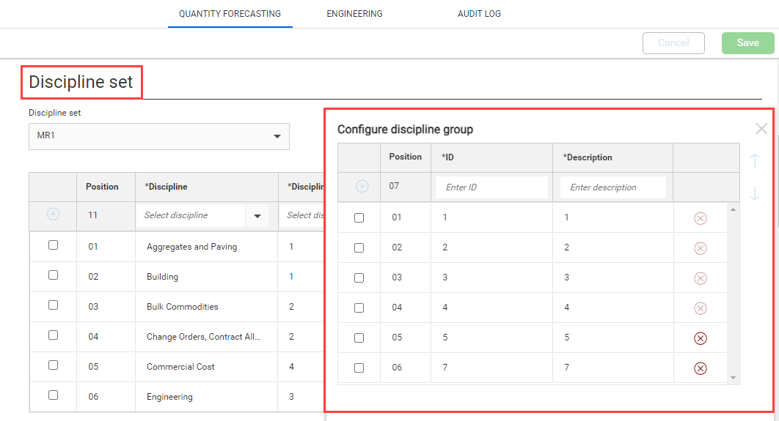Click the Cancel button
Viewport: 779px width, 421px height.
click(673, 43)
